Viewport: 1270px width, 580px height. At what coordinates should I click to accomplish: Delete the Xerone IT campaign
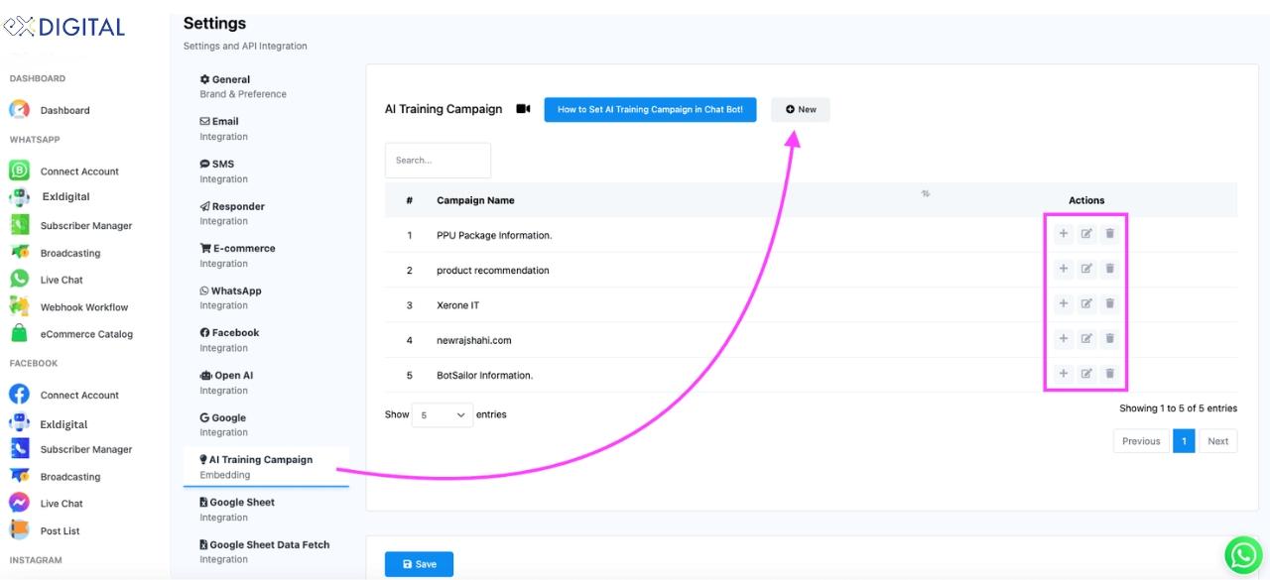point(1110,303)
